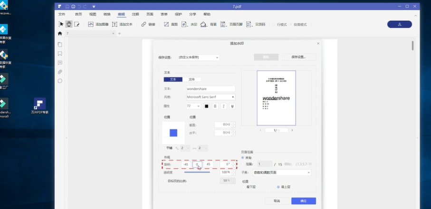431x209 pixels.
Task: Select 行模式 line mode radio
Action: pos(274,25)
